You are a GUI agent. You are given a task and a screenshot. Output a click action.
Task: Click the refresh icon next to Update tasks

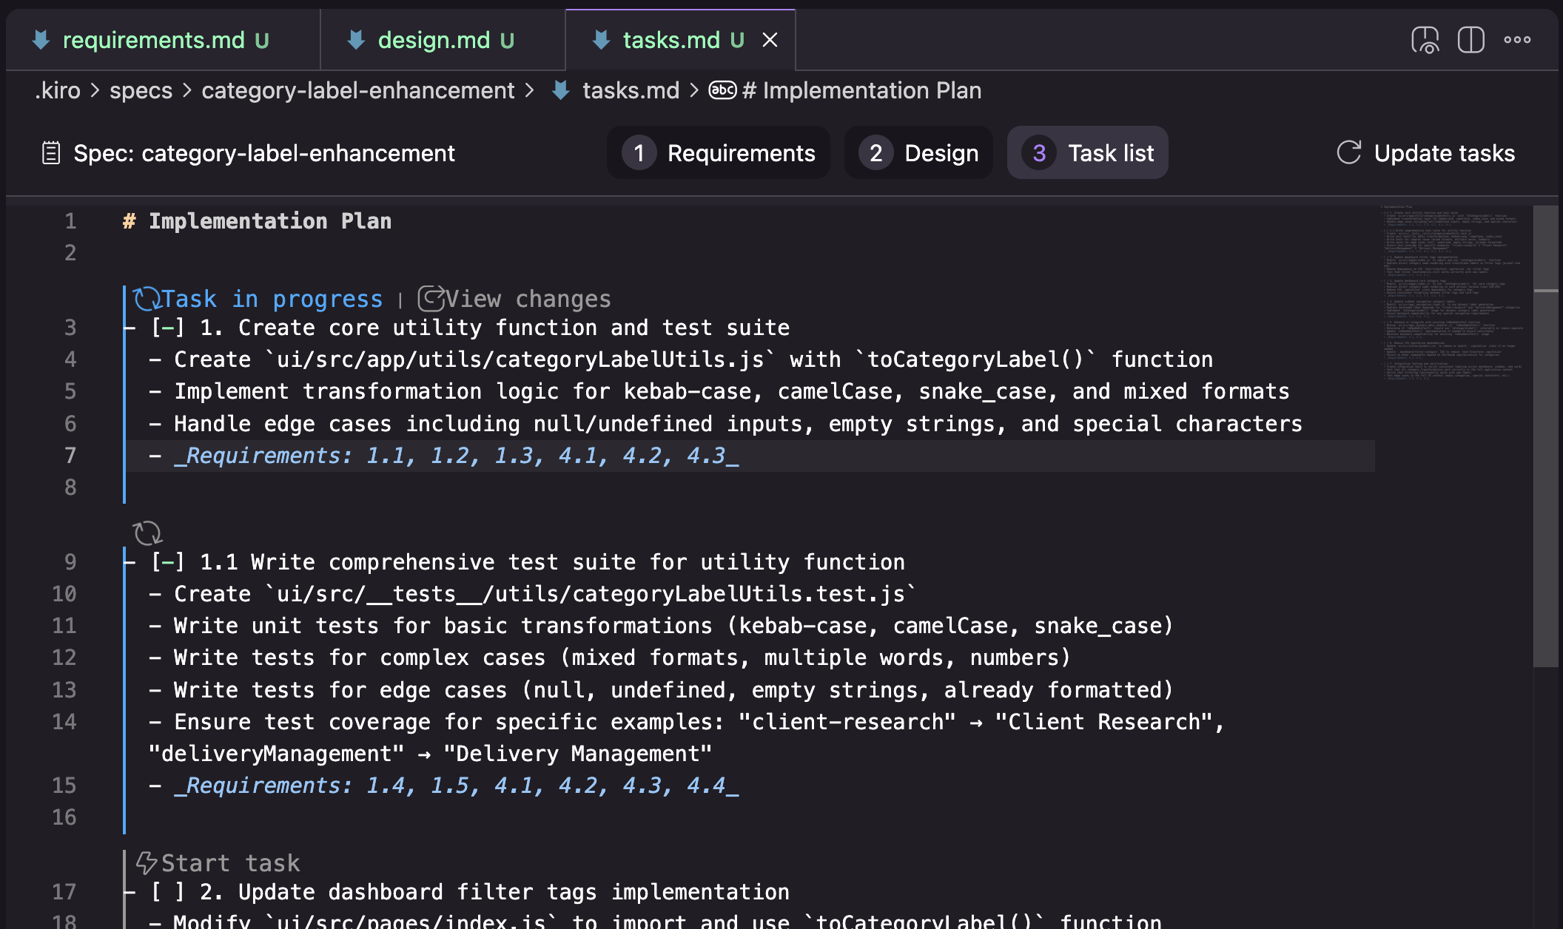(x=1348, y=153)
